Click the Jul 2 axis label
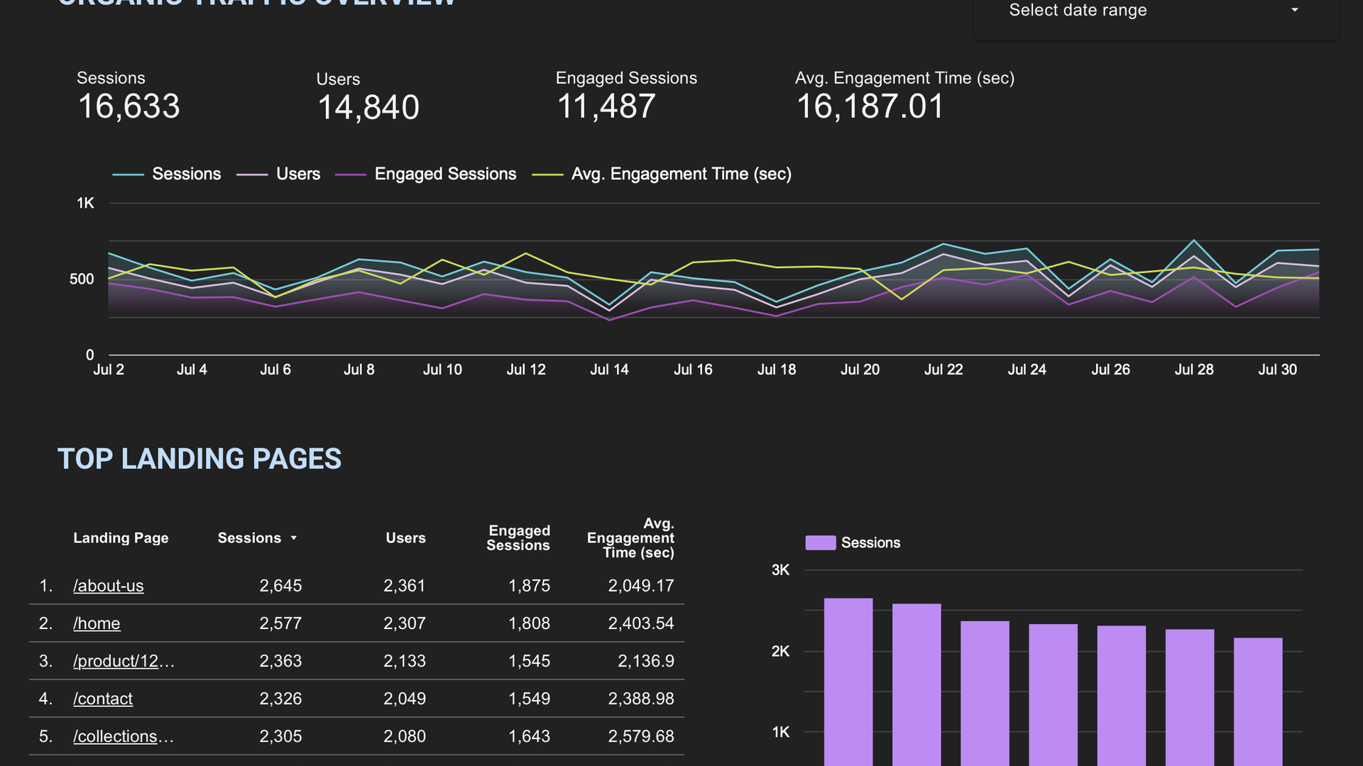1363x766 pixels. coord(109,370)
